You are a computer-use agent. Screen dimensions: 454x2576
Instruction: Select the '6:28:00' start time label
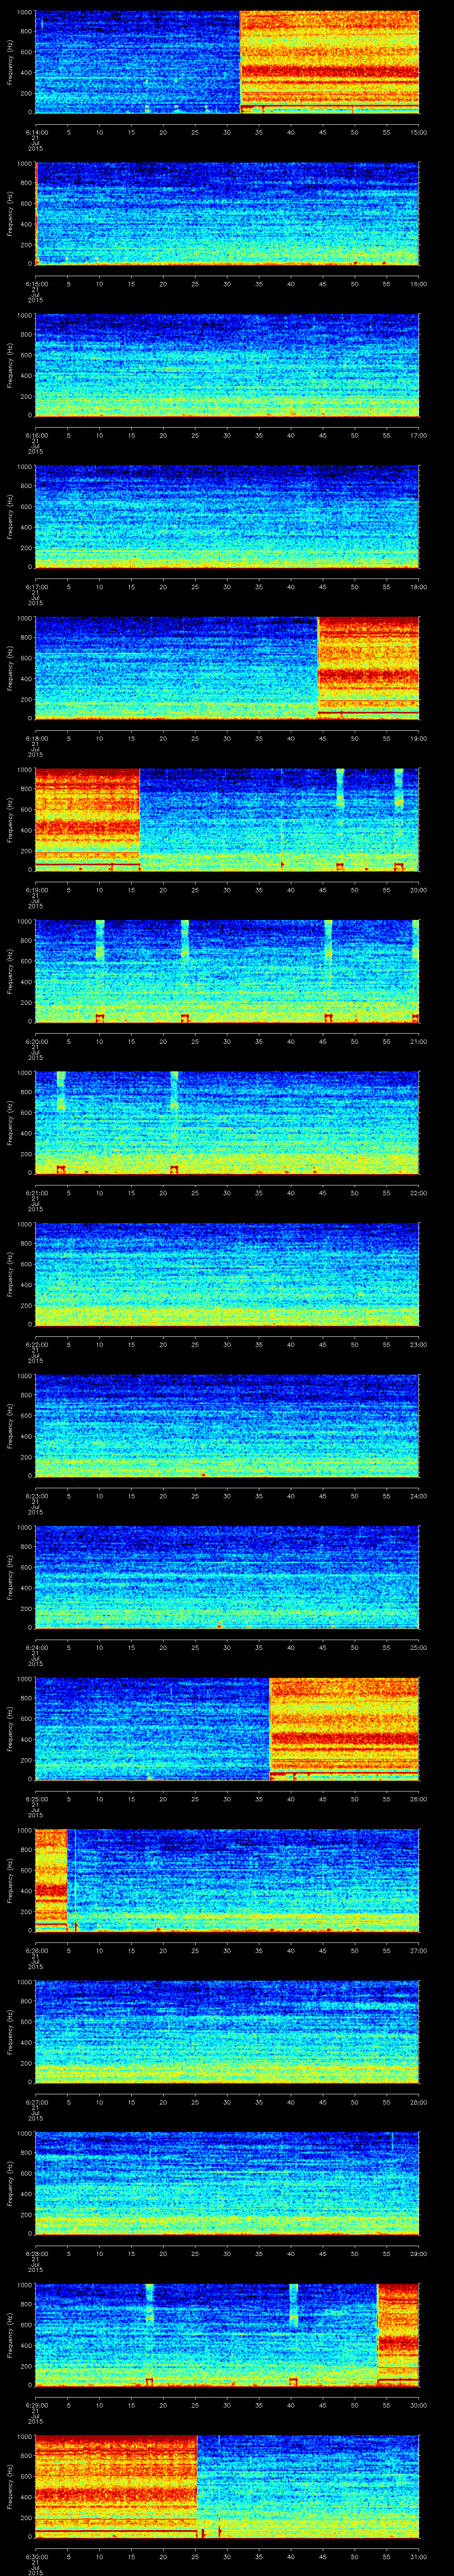point(36,2253)
